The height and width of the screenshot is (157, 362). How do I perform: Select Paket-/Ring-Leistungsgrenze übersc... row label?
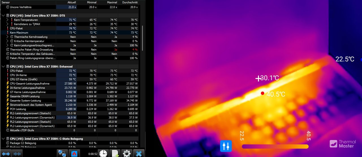pos(32,58)
